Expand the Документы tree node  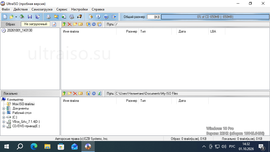click(x=4, y=109)
